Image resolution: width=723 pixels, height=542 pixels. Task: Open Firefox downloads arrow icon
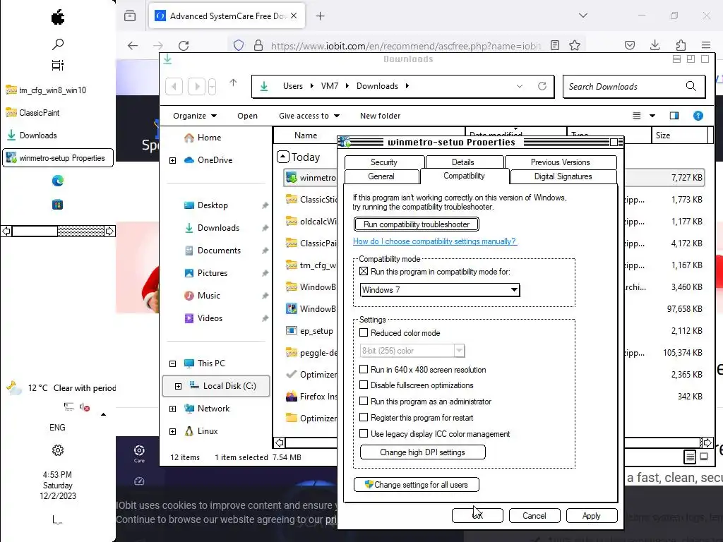point(655,45)
